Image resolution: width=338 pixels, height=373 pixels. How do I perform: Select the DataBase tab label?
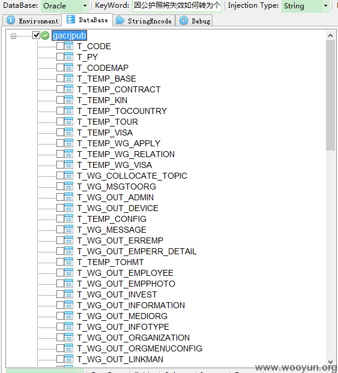tap(94, 20)
